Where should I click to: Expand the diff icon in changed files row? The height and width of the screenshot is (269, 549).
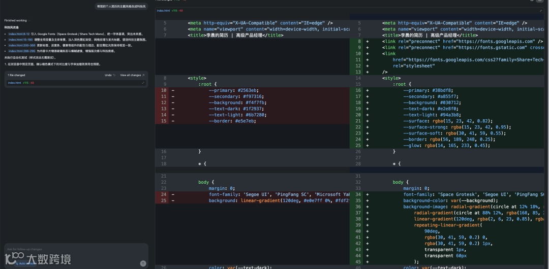143,83
